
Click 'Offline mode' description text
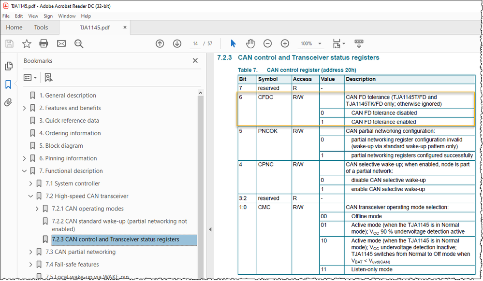point(366,216)
